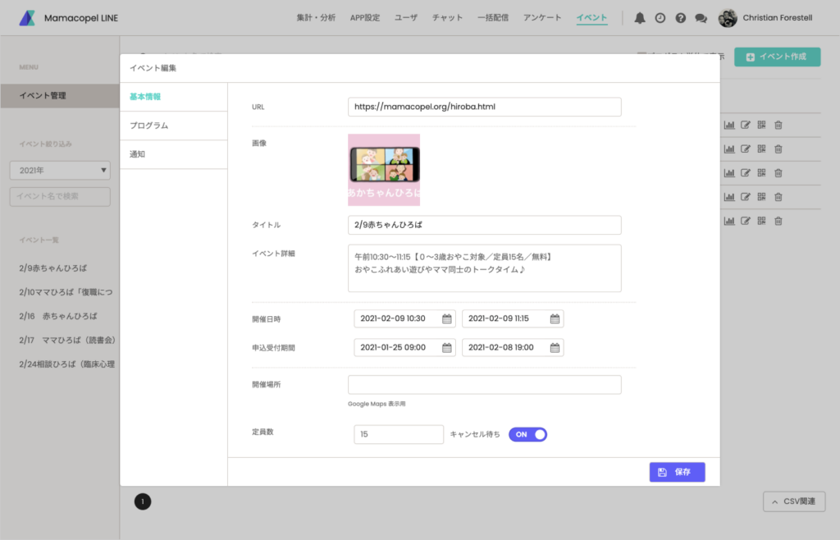Toggle the キャンセル待ち switch off
Screen dimensions: 840x540
point(527,434)
